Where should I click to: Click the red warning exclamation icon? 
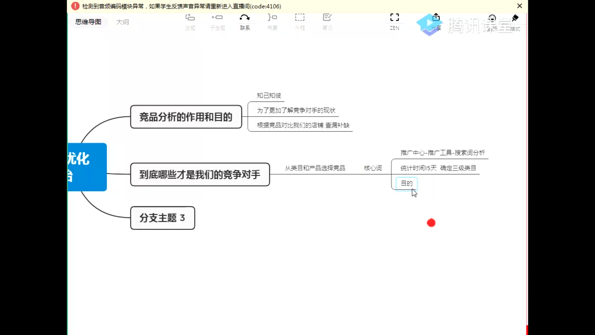pos(75,6)
